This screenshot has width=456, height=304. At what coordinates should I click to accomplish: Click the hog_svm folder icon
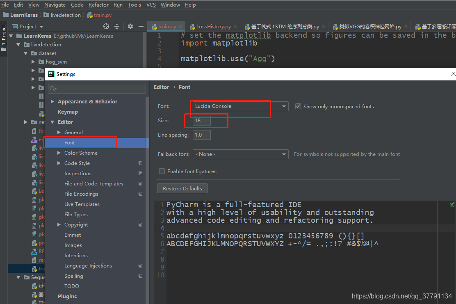pyautogui.click(x=41, y=62)
